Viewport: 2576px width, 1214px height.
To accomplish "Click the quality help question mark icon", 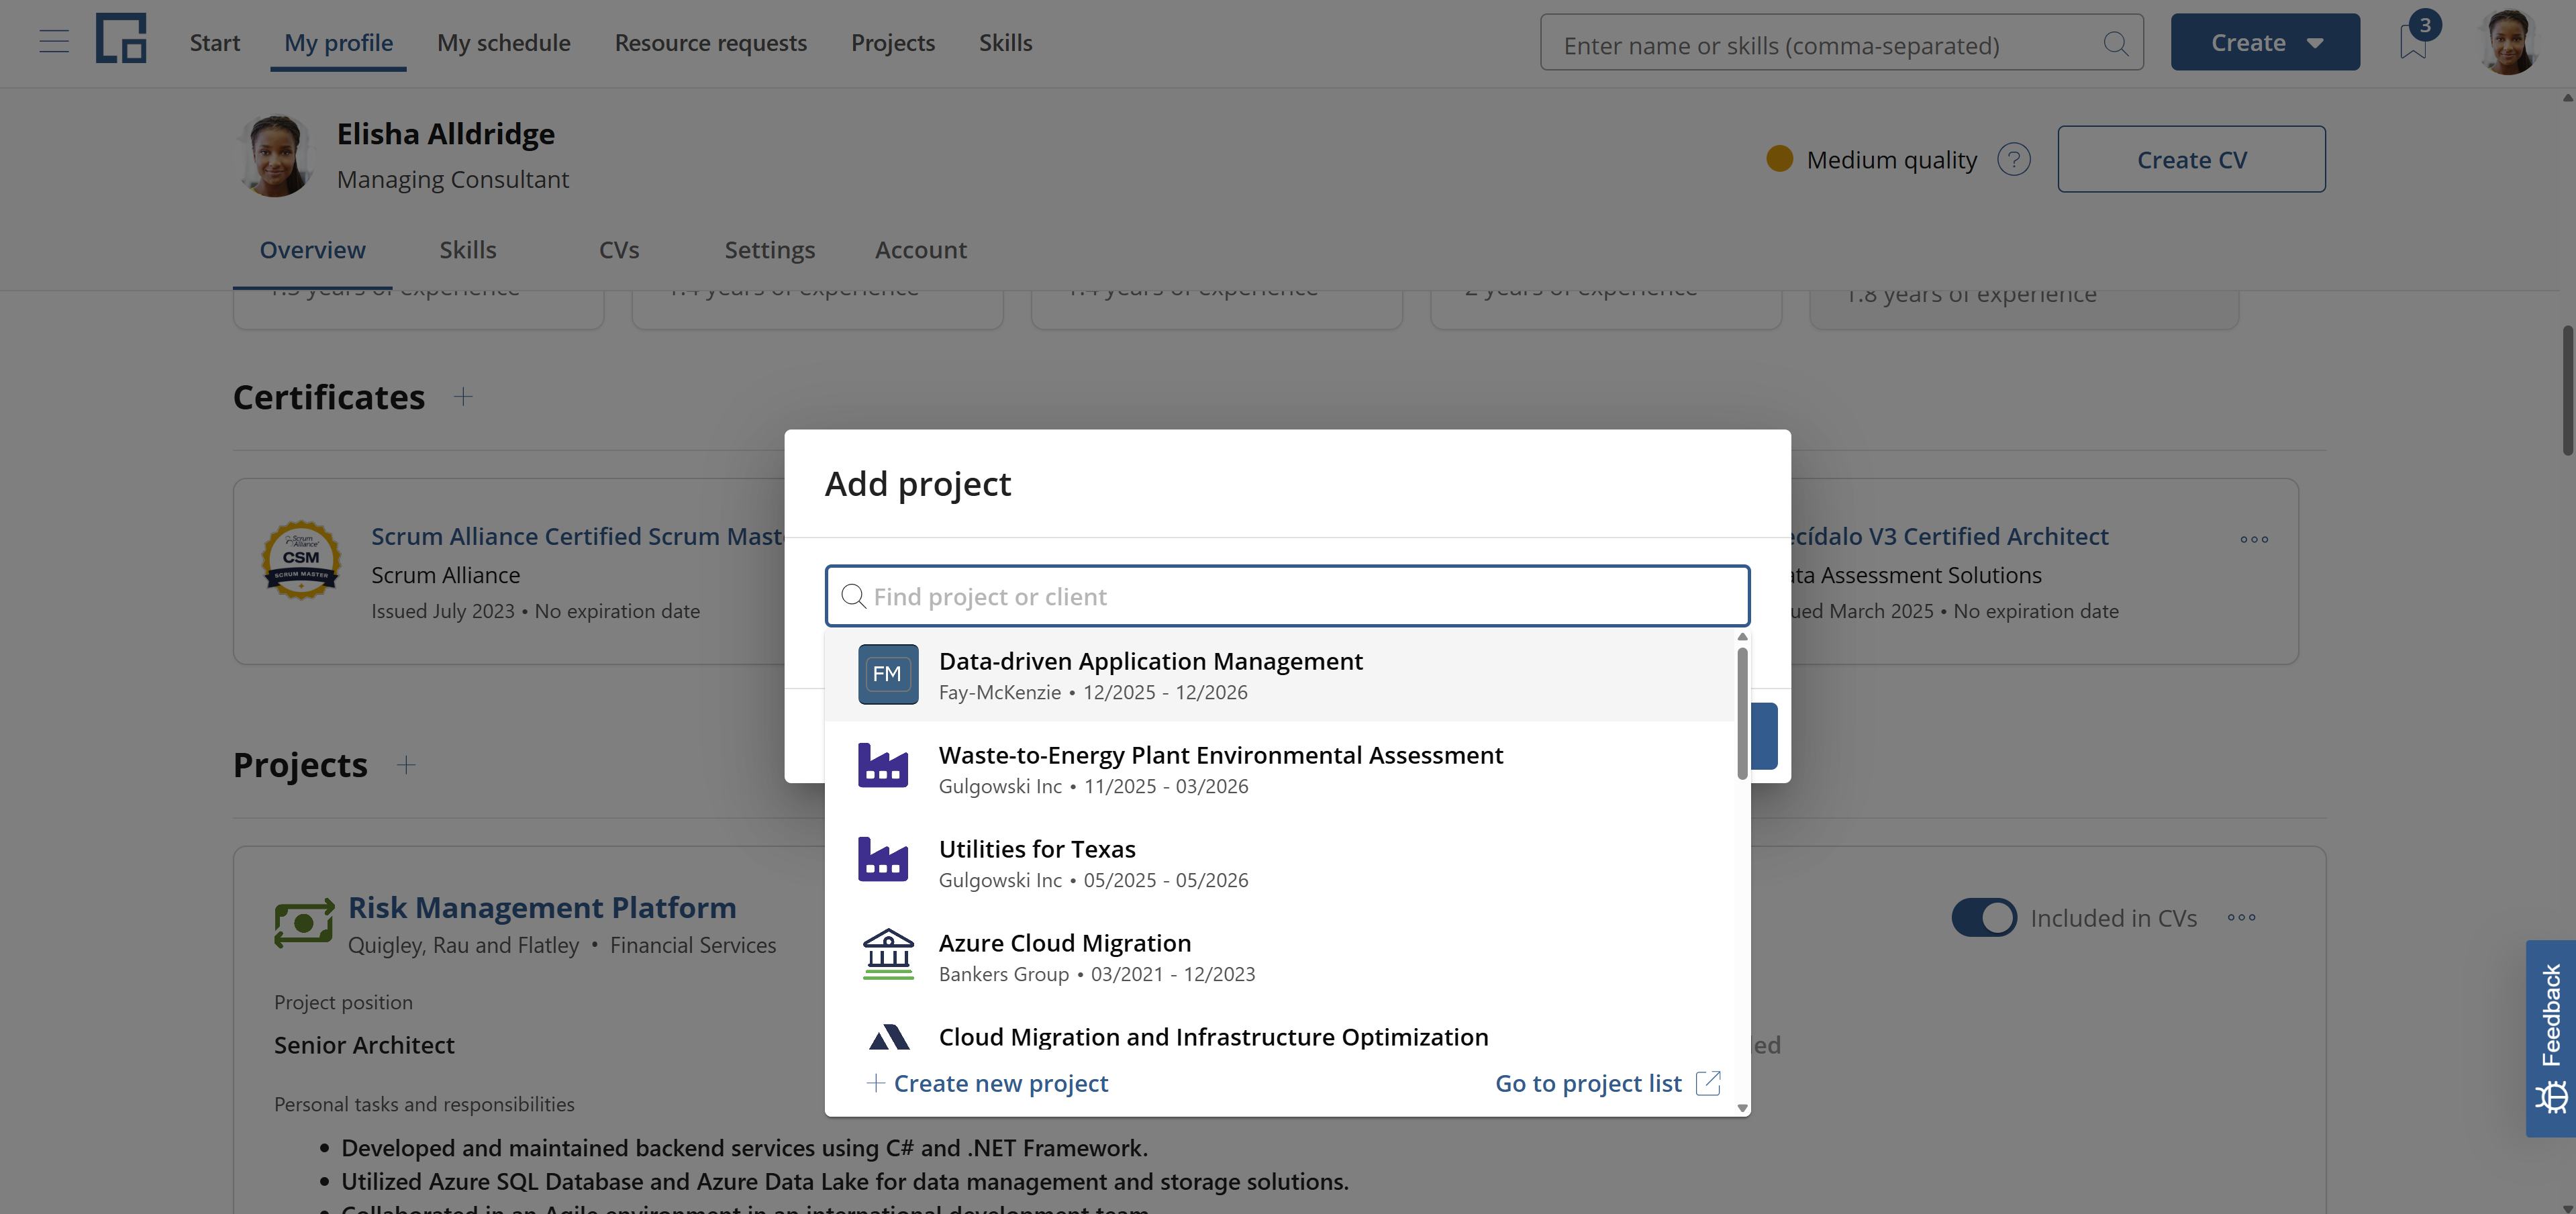I will point(2013,159).
